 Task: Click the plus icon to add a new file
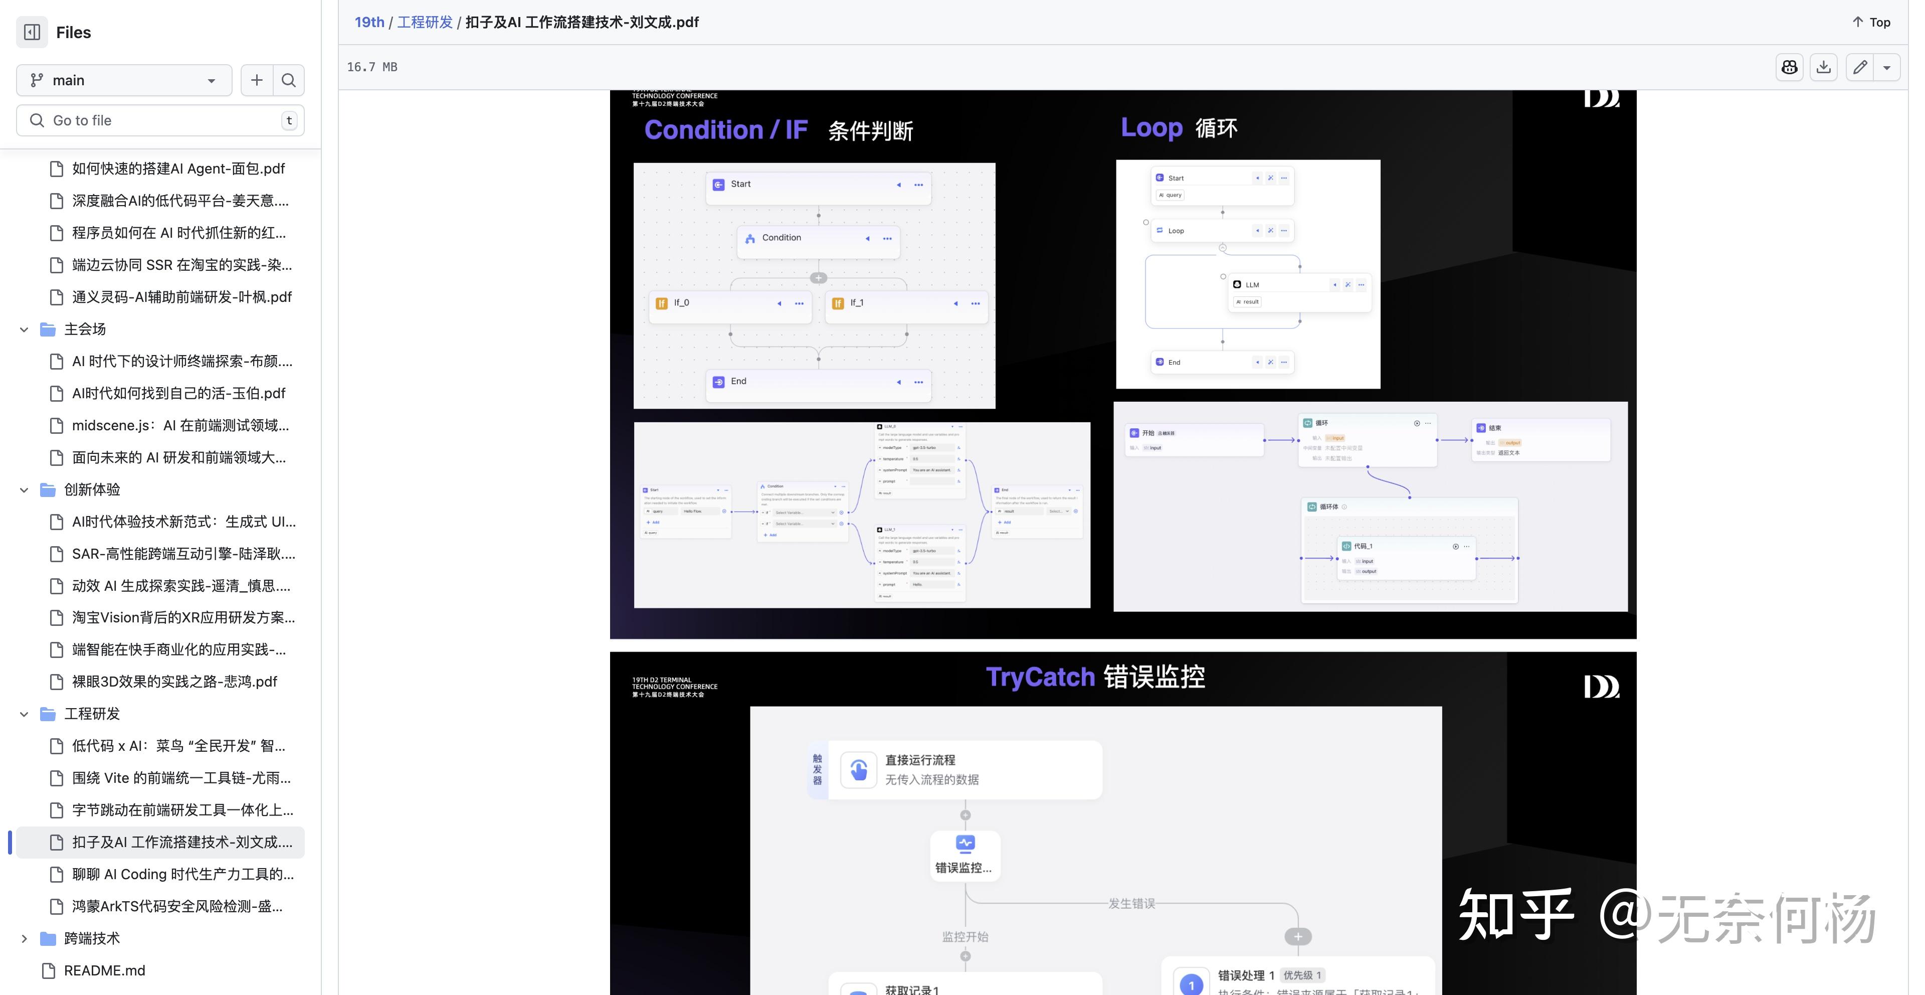point(256,80)
